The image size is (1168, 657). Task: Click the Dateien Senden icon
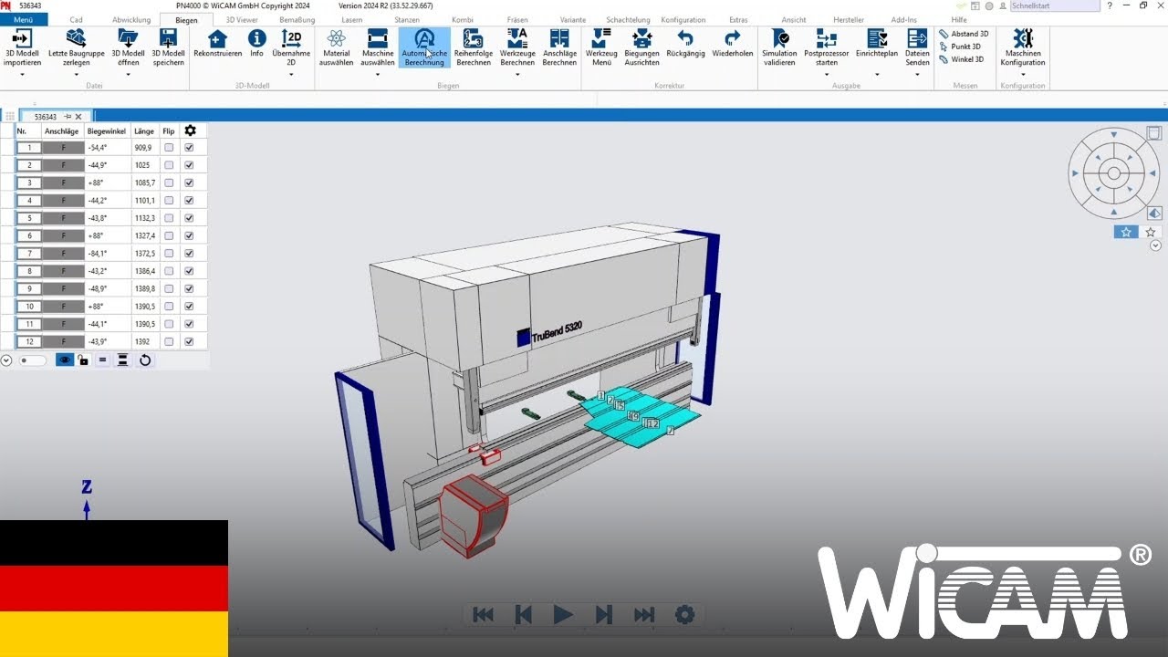[917, 38]
